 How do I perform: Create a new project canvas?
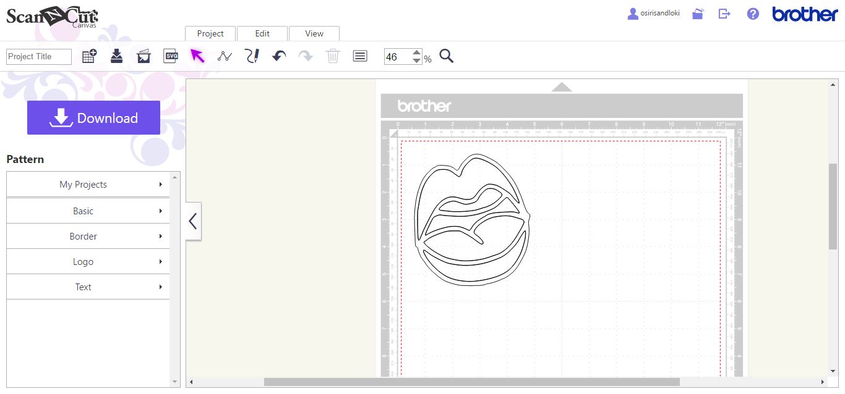point(88,56)
